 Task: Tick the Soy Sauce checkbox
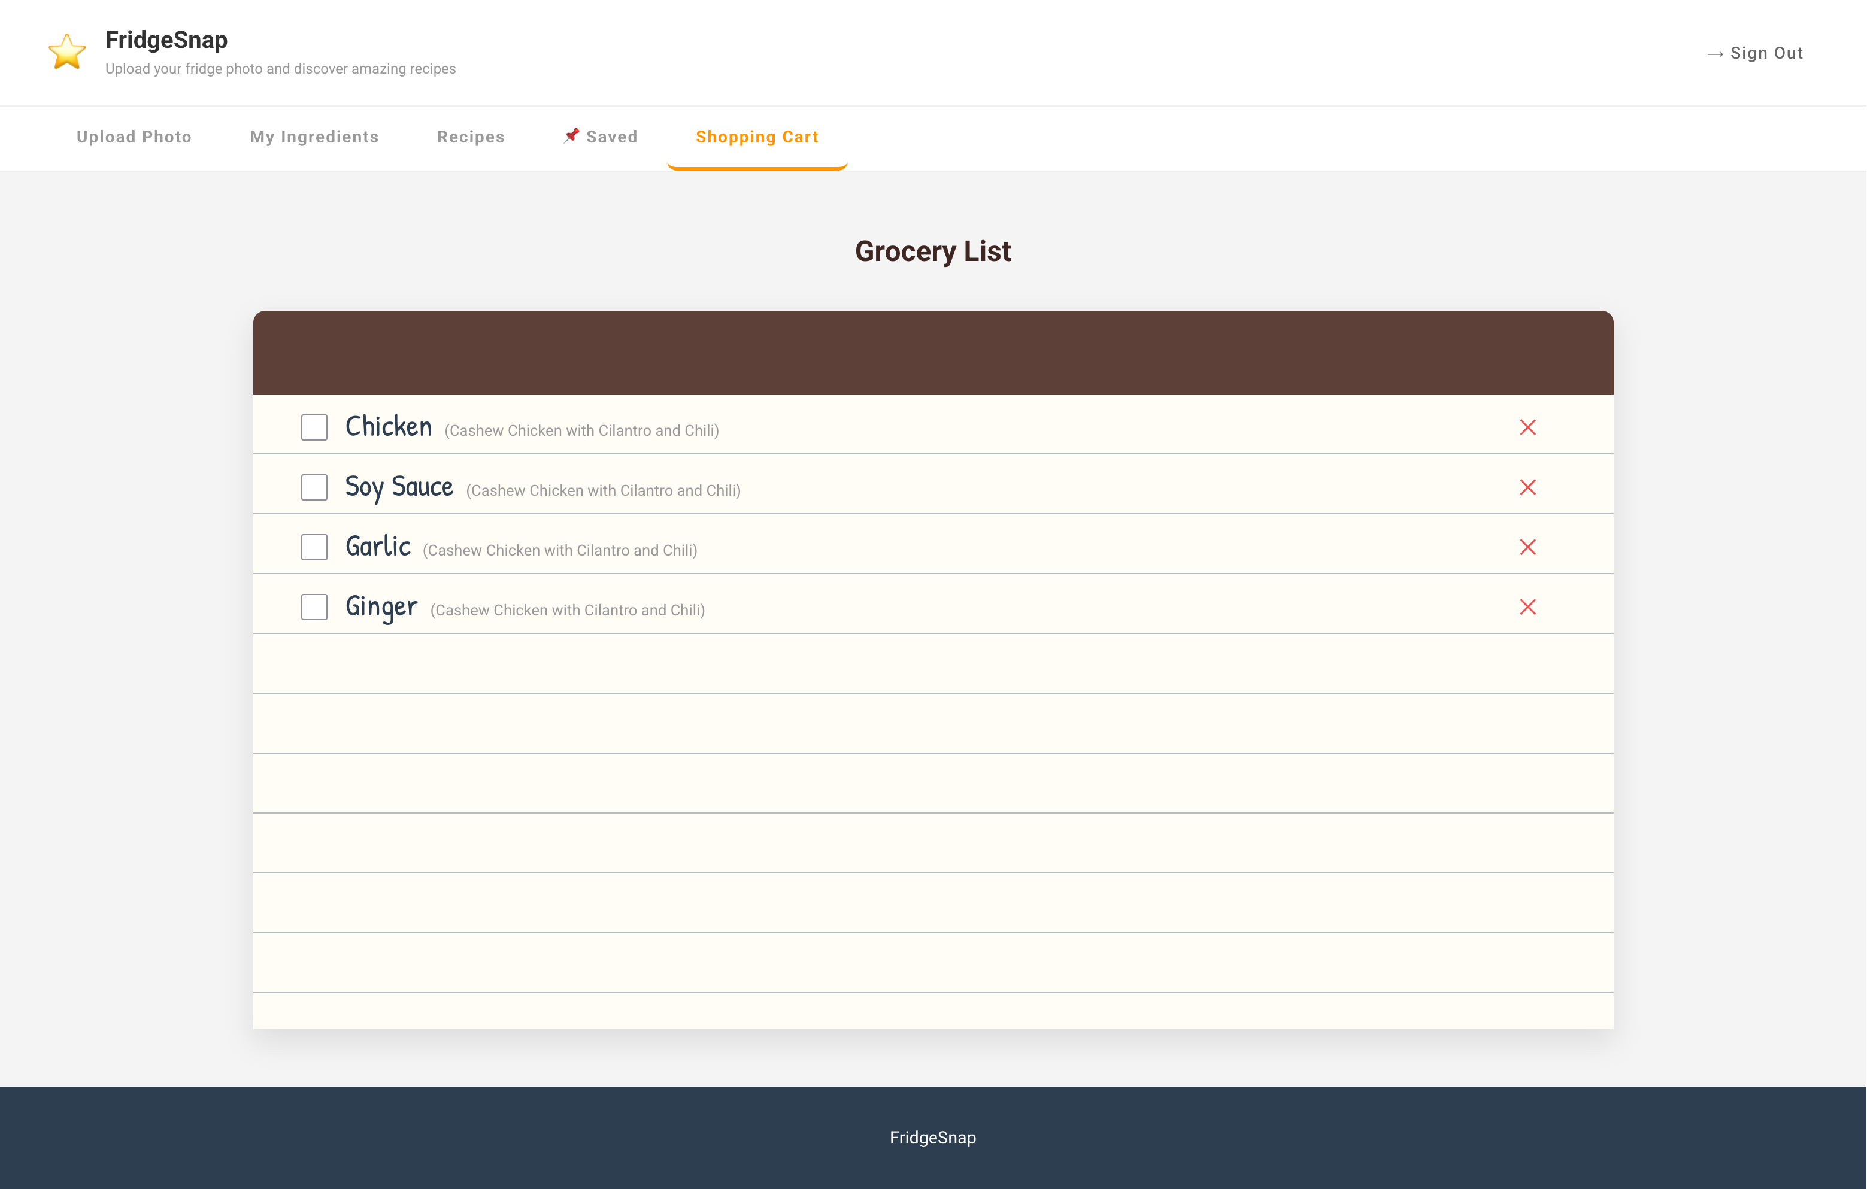tap(314, 487)
